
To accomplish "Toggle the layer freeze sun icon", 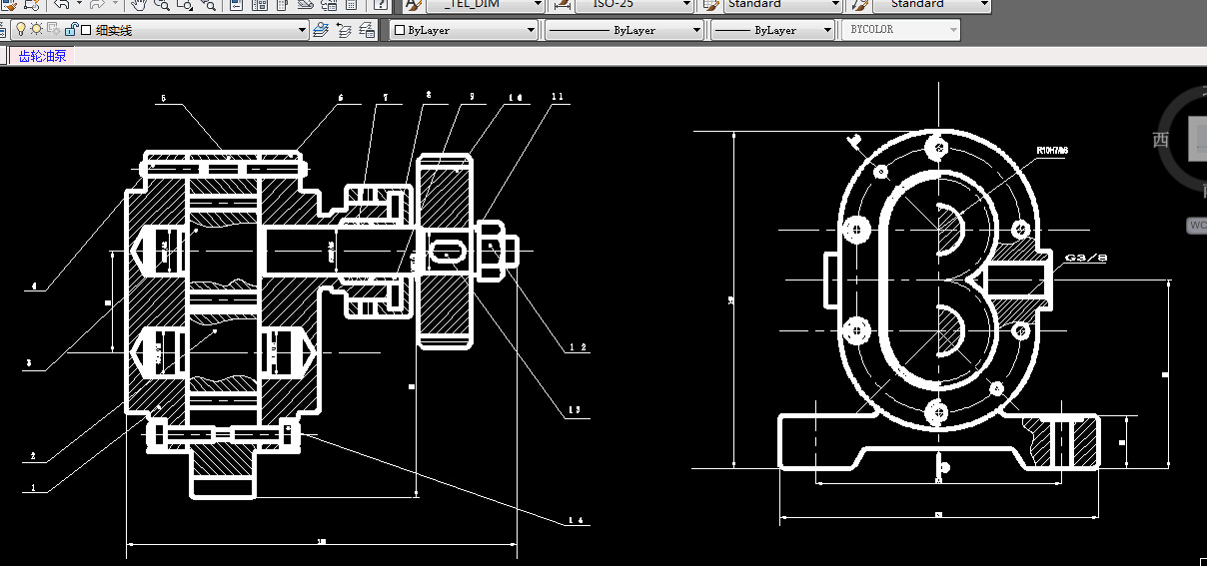I will click(37, 29).
